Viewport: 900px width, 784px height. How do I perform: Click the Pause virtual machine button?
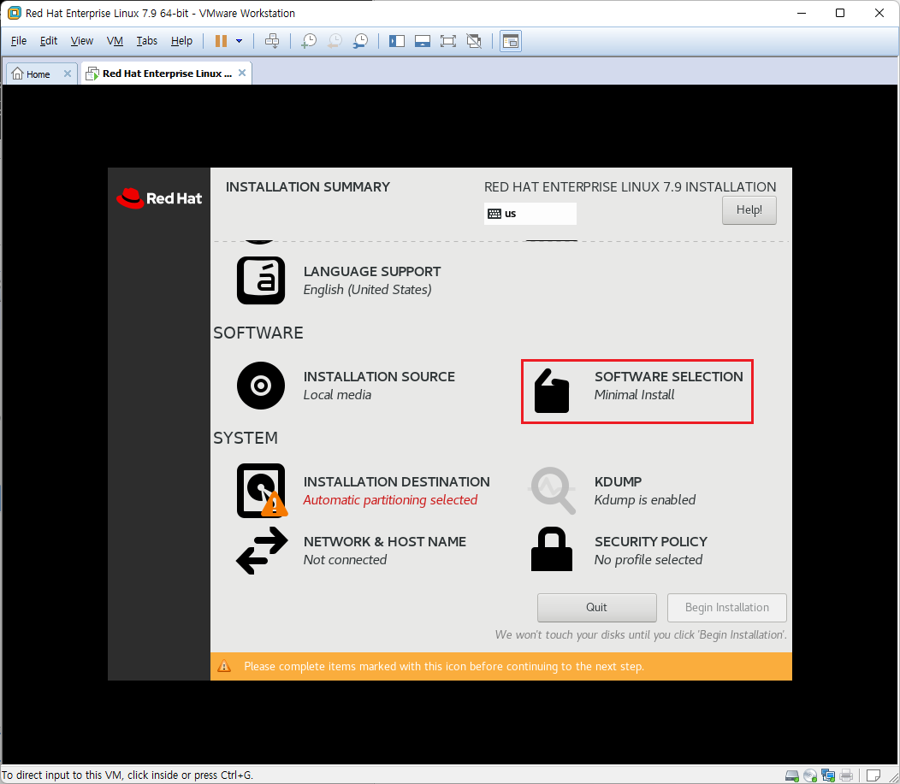pyautogui.click(x=221, y=41)
